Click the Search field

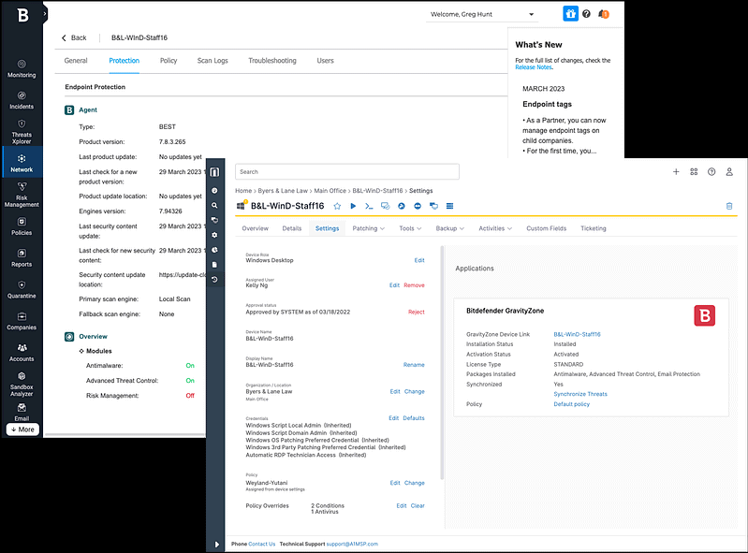pyautogui.click(x=347, y=171)
